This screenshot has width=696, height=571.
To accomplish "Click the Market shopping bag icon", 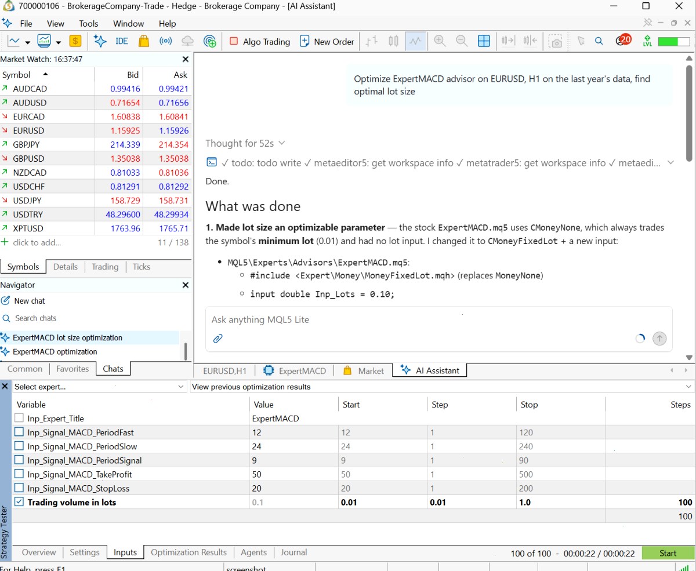I will click(144, 41).
